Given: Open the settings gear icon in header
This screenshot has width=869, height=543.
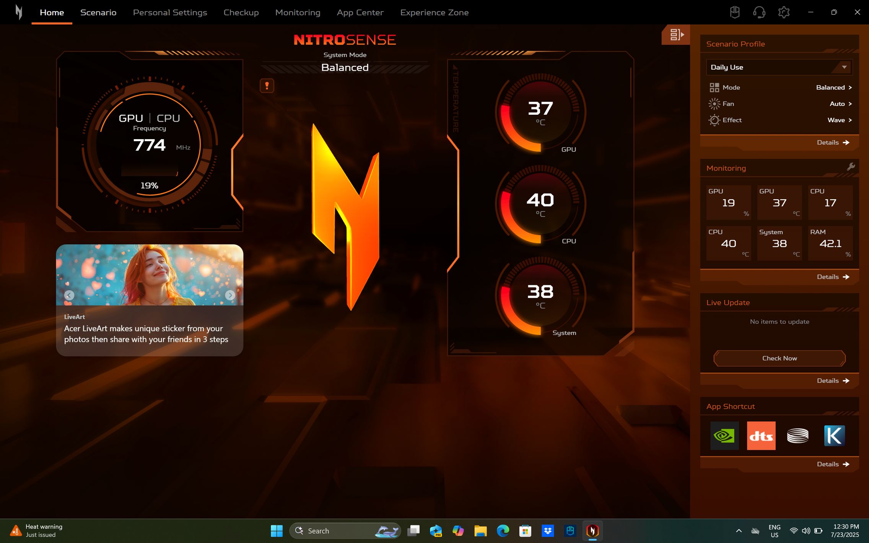Looking at the screenshot, I should (x=784, y=12).
